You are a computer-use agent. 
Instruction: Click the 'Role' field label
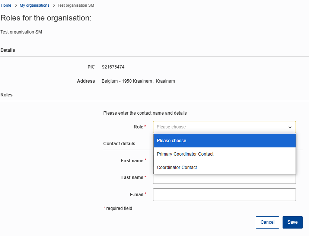coord(138,127)
